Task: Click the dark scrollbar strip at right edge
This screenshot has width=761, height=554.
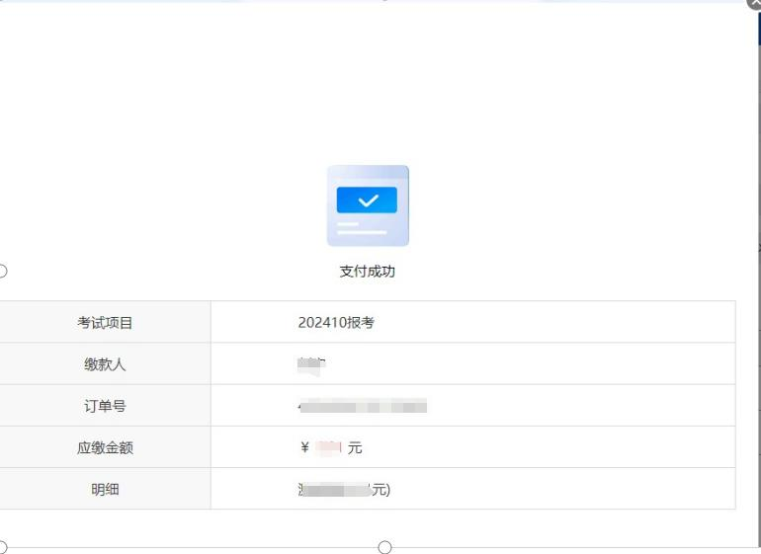Action: (758, 30)
